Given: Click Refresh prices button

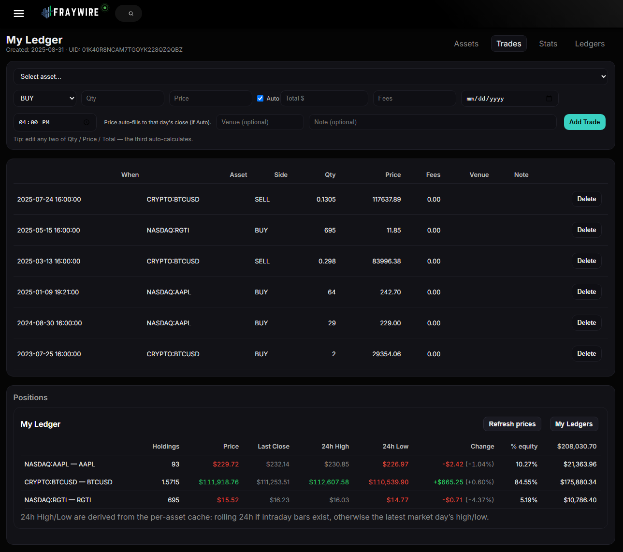Looking at the screenshot, I should (x=512, y=424).
